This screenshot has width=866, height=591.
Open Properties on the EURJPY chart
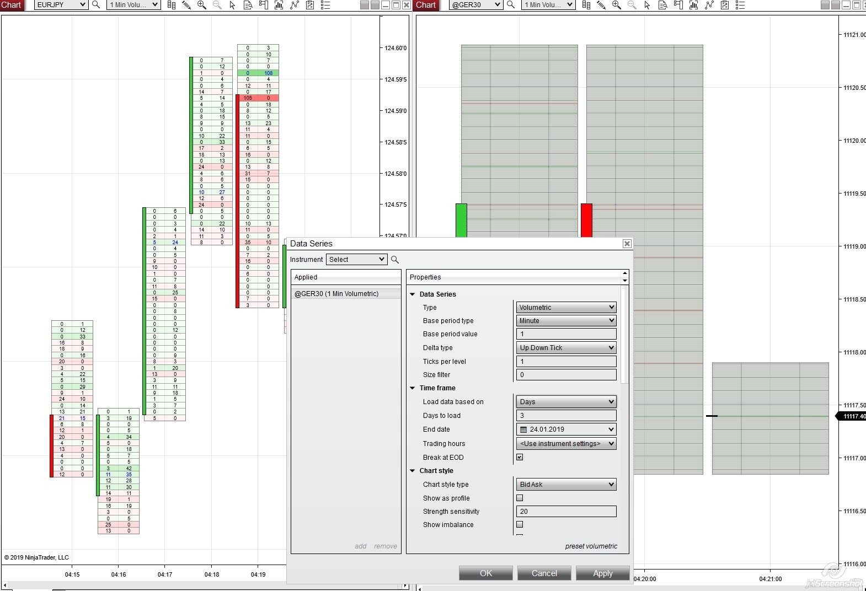[325, 5]
